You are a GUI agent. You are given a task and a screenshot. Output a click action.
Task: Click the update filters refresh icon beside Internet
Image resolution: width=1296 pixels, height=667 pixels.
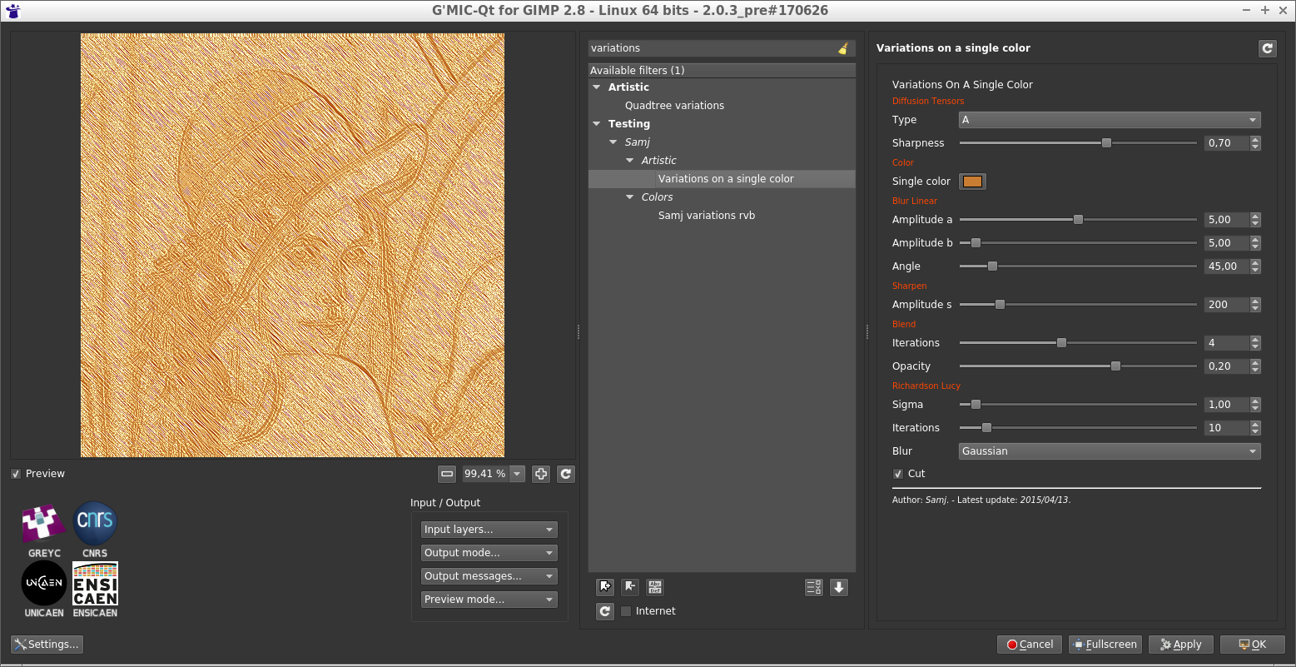click(x=605, y=611)
